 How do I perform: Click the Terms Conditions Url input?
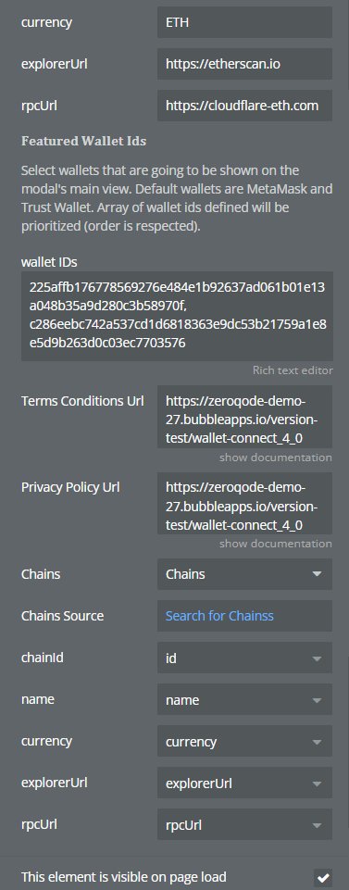click(244, 417)
